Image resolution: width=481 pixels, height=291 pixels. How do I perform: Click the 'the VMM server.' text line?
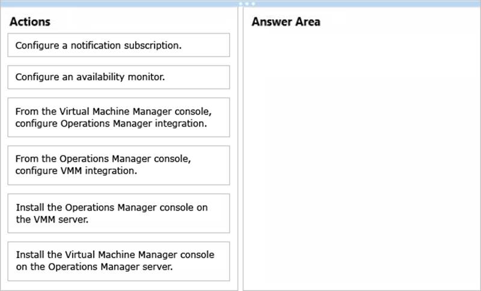[x=48, y=219]
